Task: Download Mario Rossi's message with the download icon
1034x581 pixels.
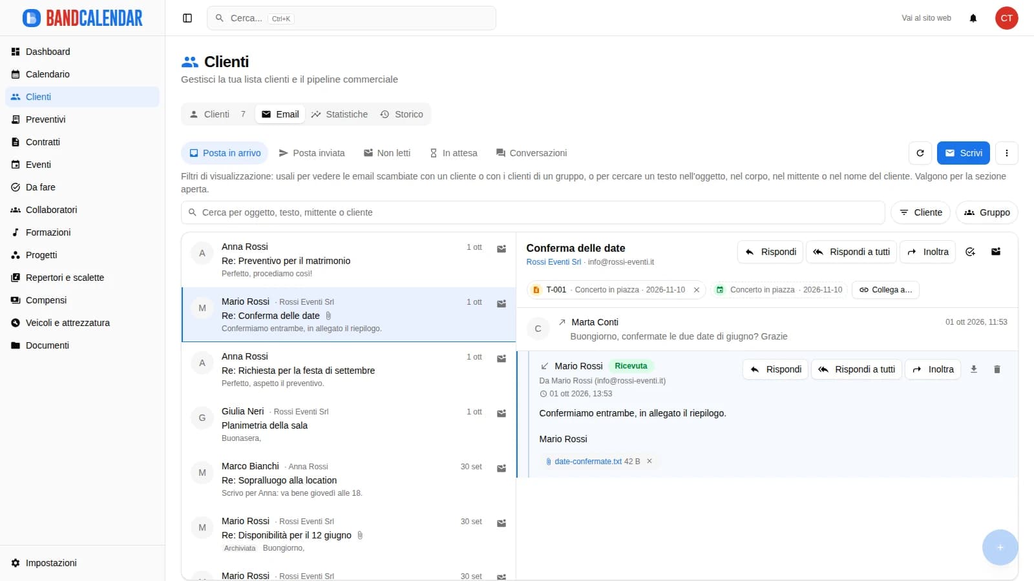Action: click(x=974, y=369)
